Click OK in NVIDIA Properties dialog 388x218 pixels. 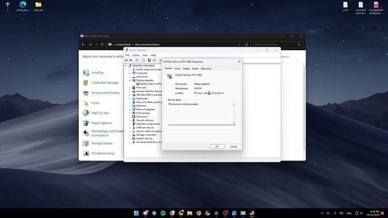(217, 147)
